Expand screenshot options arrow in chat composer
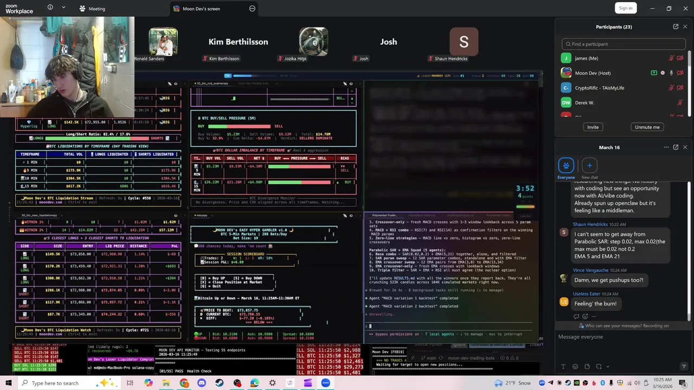 click(x=608, y=367)
